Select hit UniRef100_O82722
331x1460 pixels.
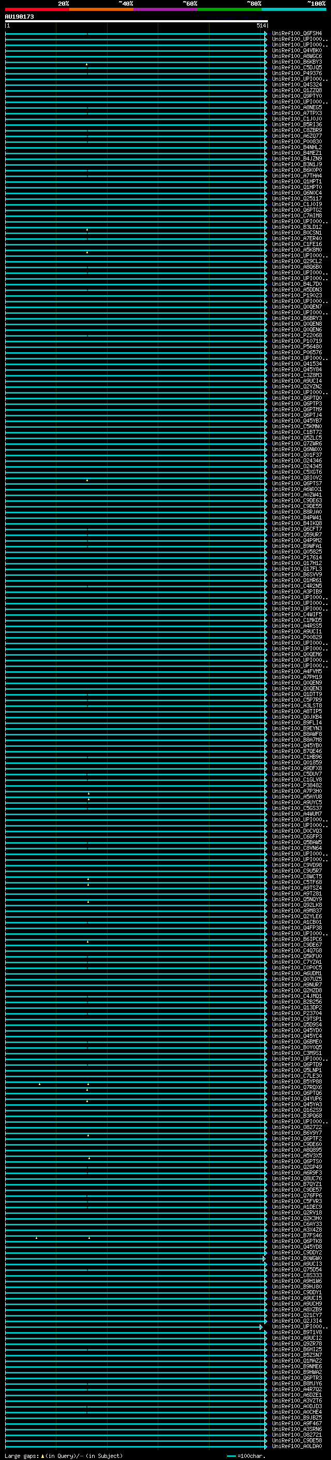pos(297,1127)
